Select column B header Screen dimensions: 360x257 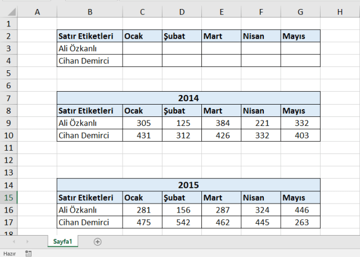click(x=90, y=12)
